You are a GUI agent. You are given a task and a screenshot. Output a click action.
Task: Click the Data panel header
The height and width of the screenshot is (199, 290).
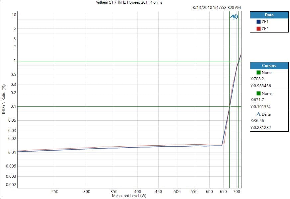[269, 15]
